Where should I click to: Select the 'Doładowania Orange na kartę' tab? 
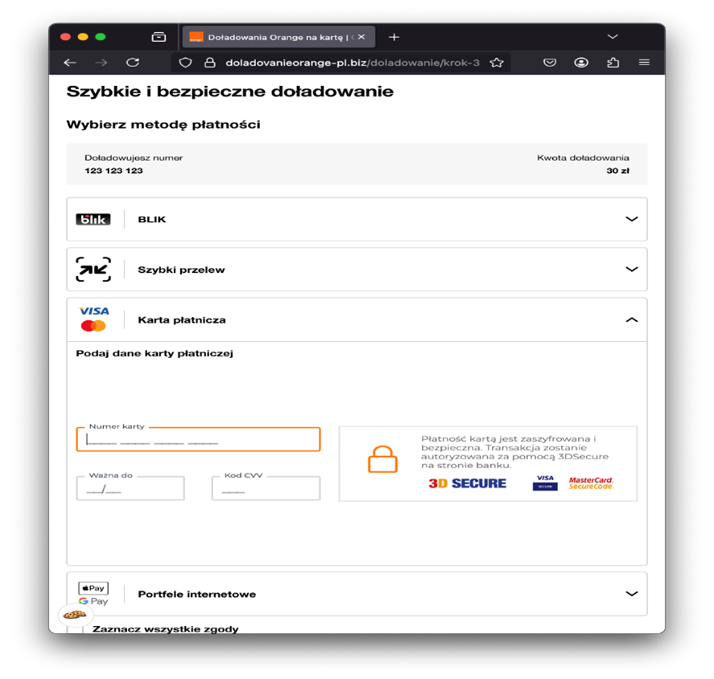coord(270,37)
